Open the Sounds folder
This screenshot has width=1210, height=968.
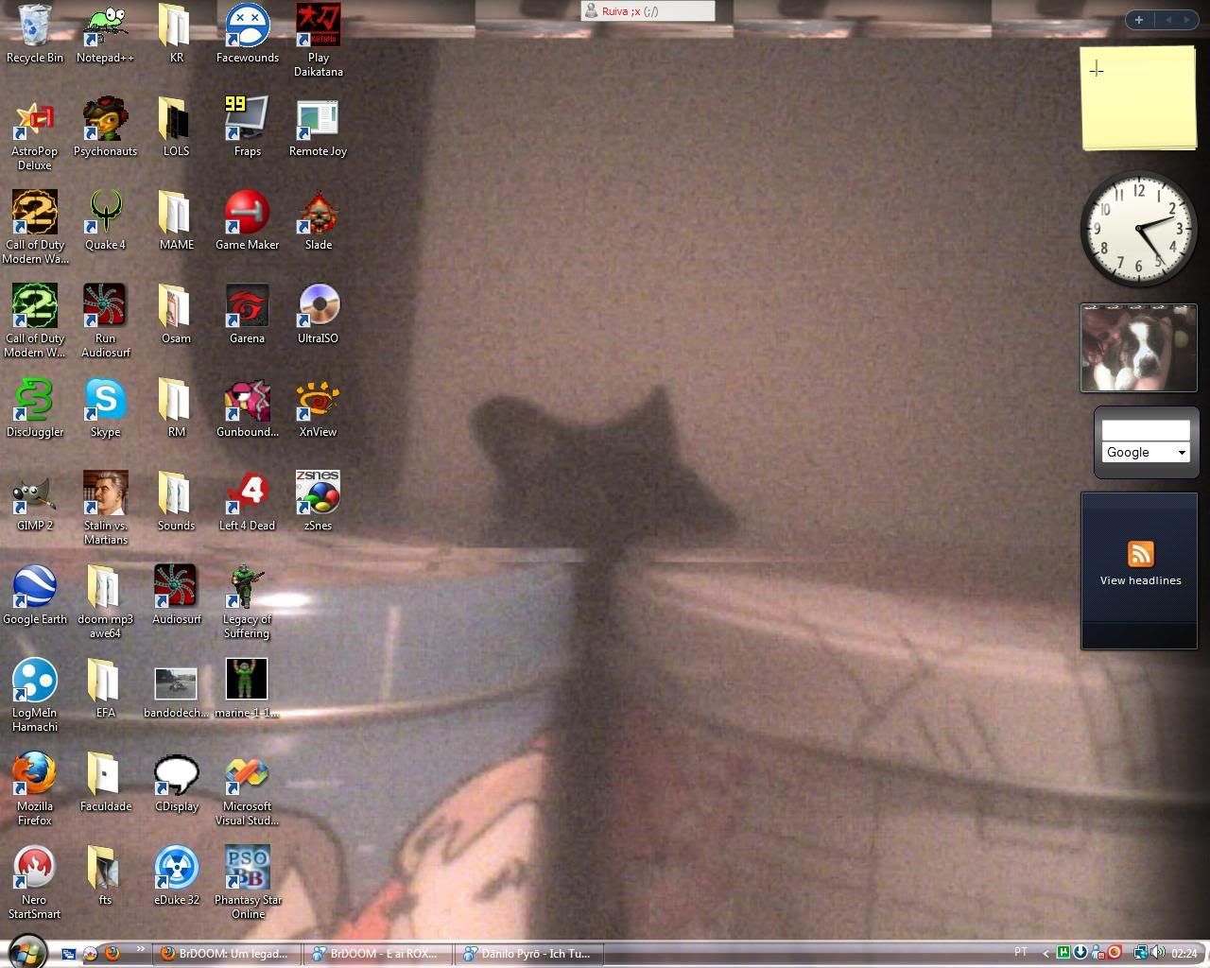176,501
